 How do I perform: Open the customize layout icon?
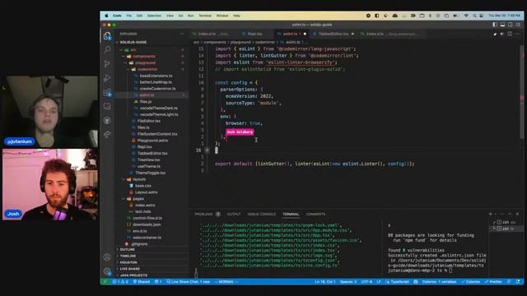pyautogui.click(x=518, y=25)
